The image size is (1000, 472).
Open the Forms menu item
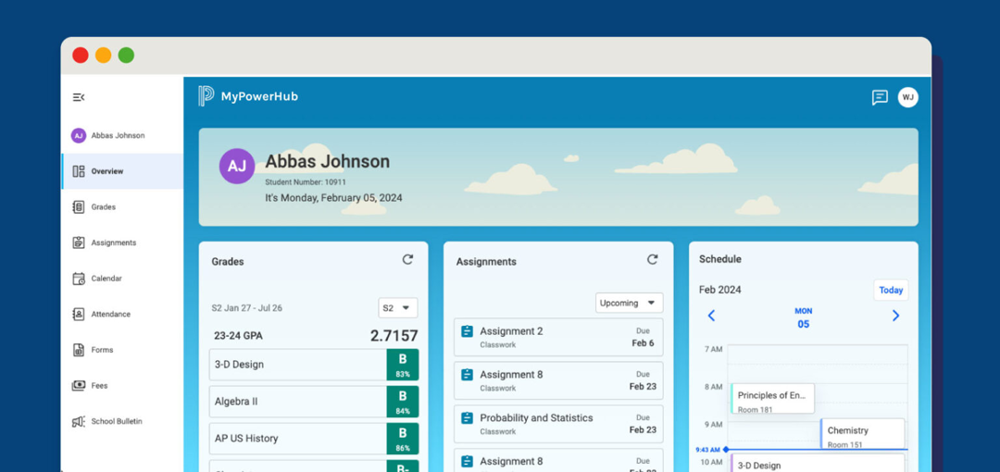[x=122, y=350]
